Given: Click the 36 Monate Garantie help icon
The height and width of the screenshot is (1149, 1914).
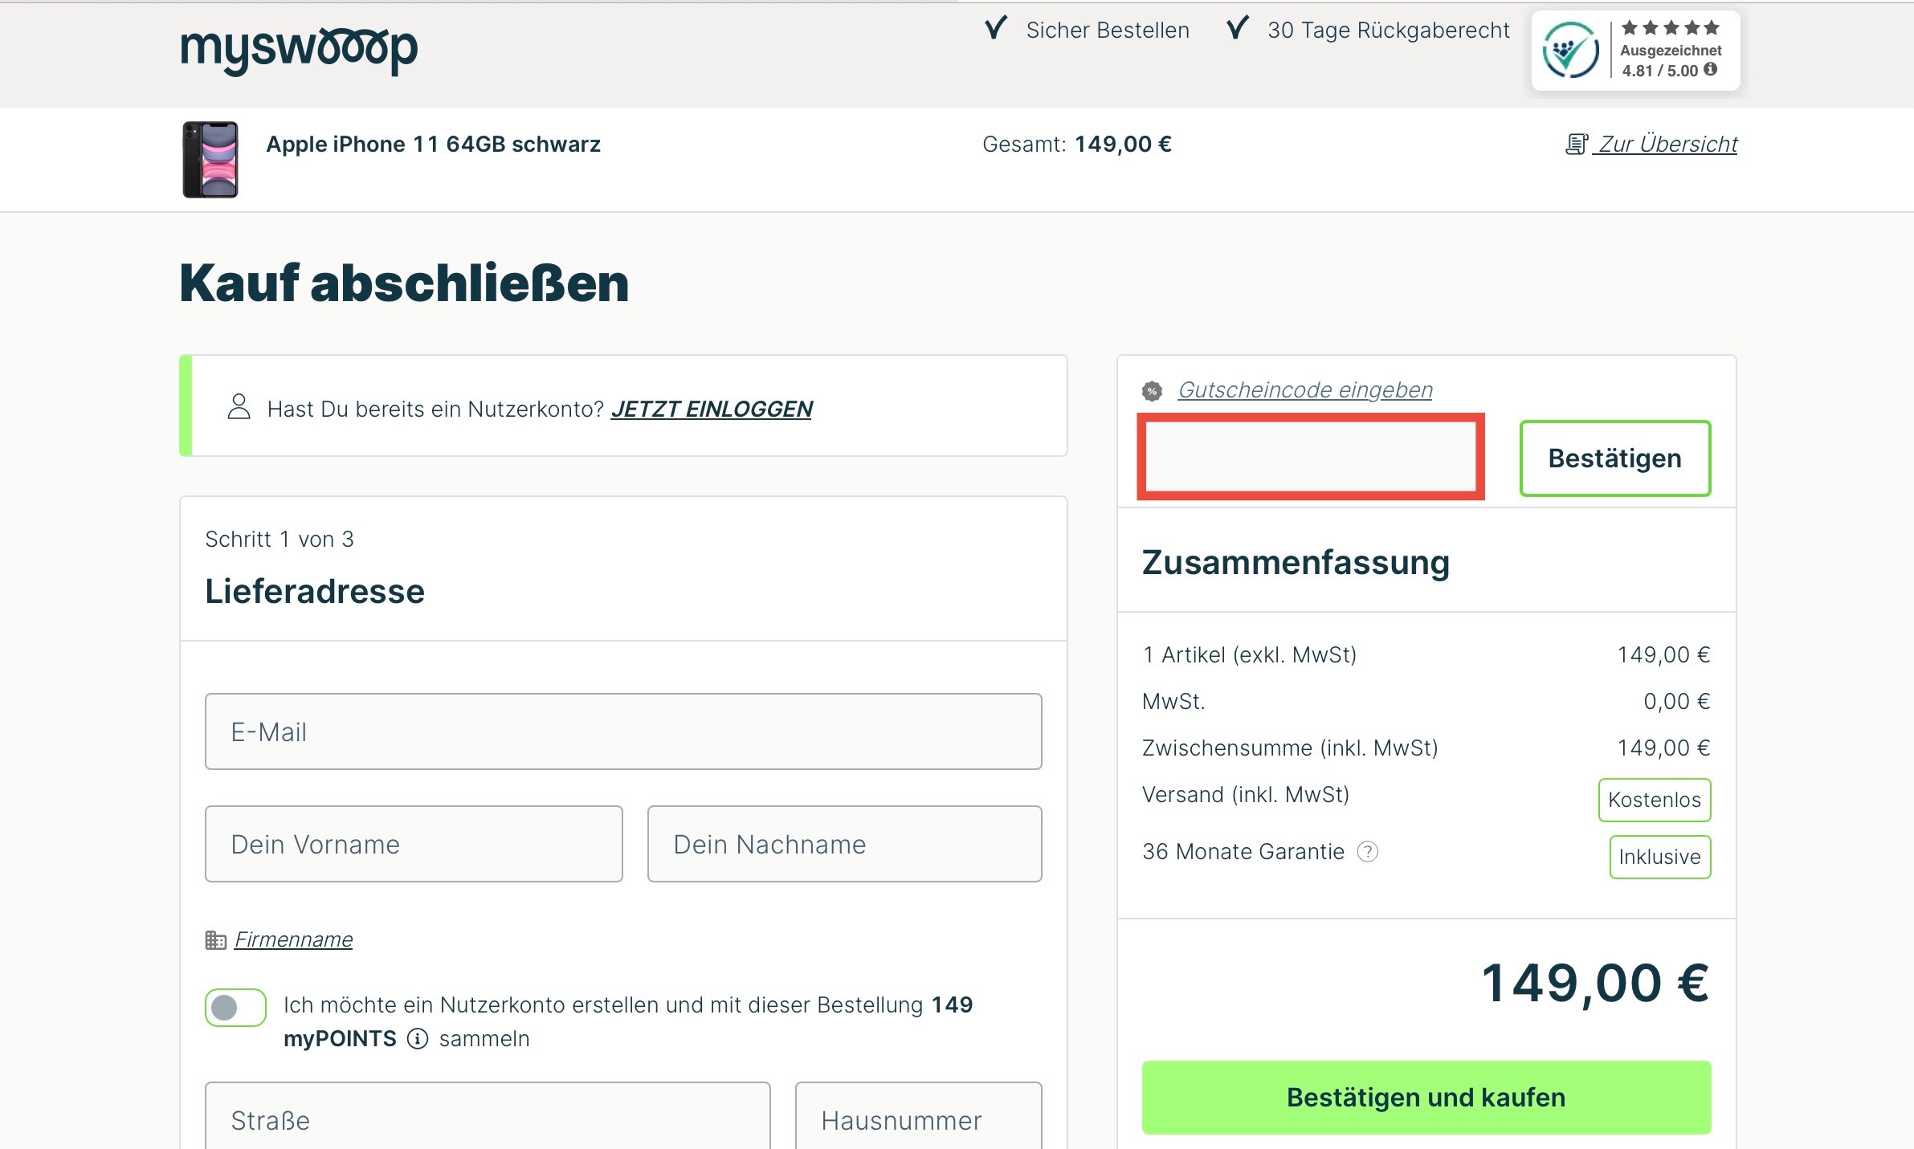Looking at the screenshot, I should click(1367, 852).
